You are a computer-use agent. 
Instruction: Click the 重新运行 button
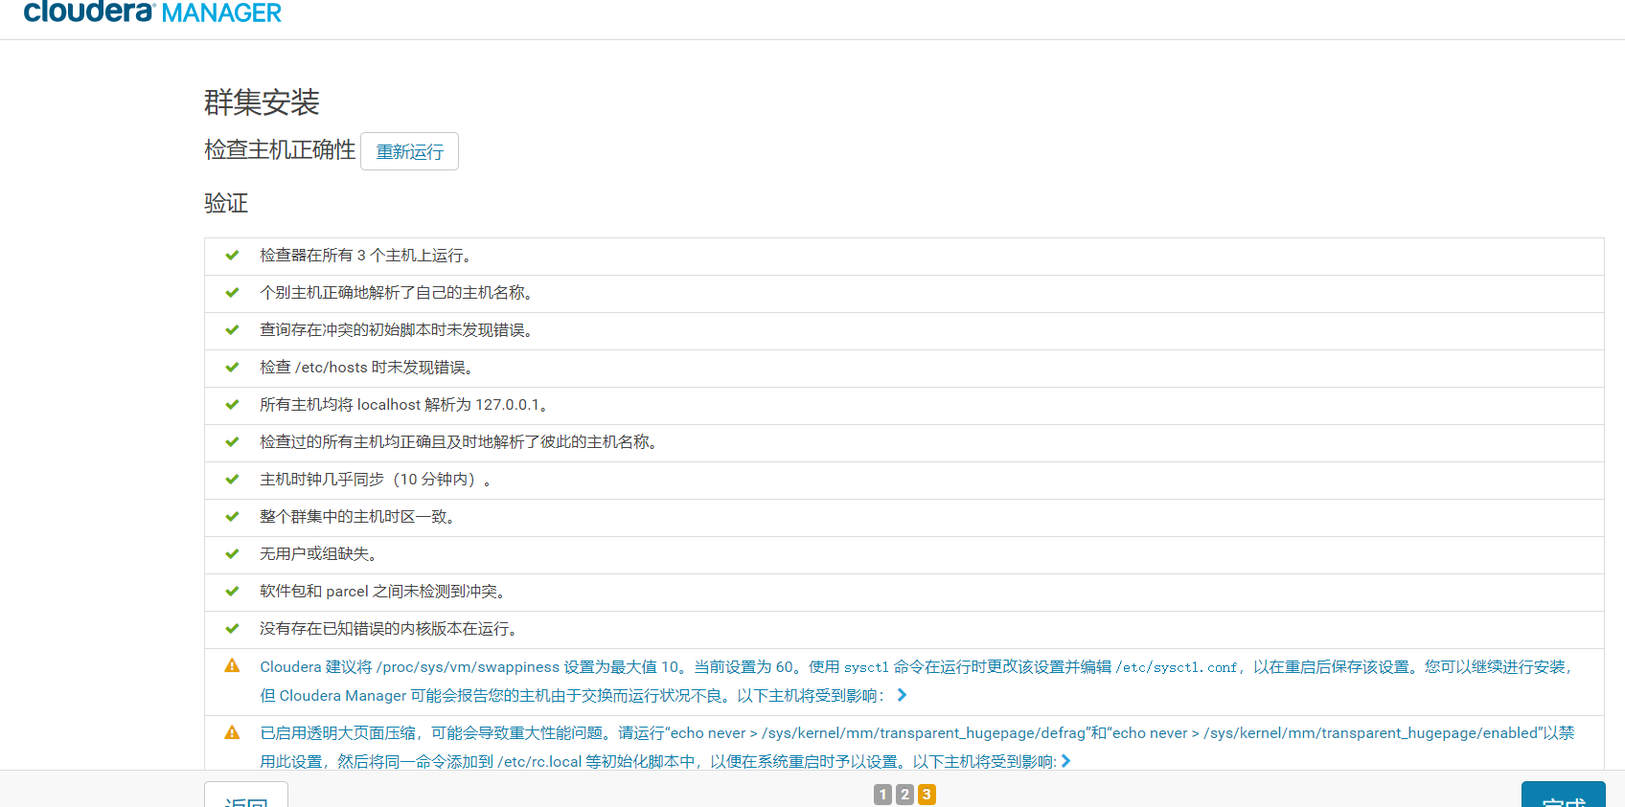click(409, 151)
